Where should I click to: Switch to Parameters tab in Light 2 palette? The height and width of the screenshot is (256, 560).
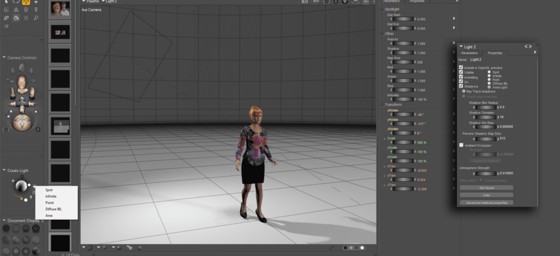point(469,53)
